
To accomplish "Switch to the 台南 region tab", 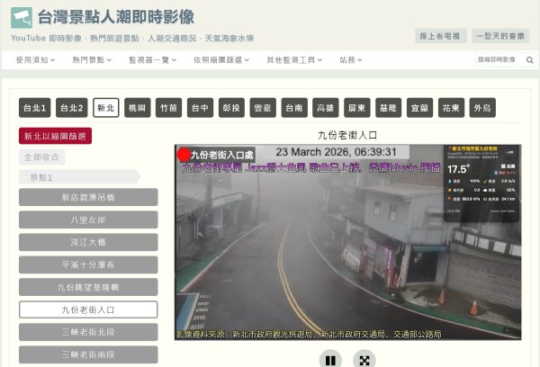I will click(294, 108).
